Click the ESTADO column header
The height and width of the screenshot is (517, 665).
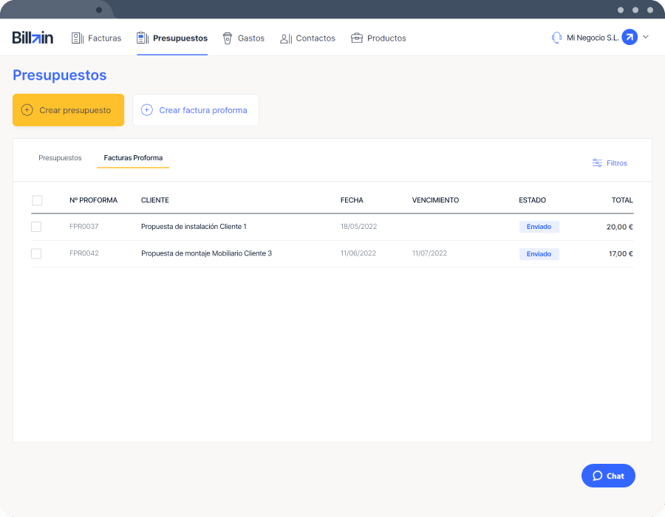(532, 200)
